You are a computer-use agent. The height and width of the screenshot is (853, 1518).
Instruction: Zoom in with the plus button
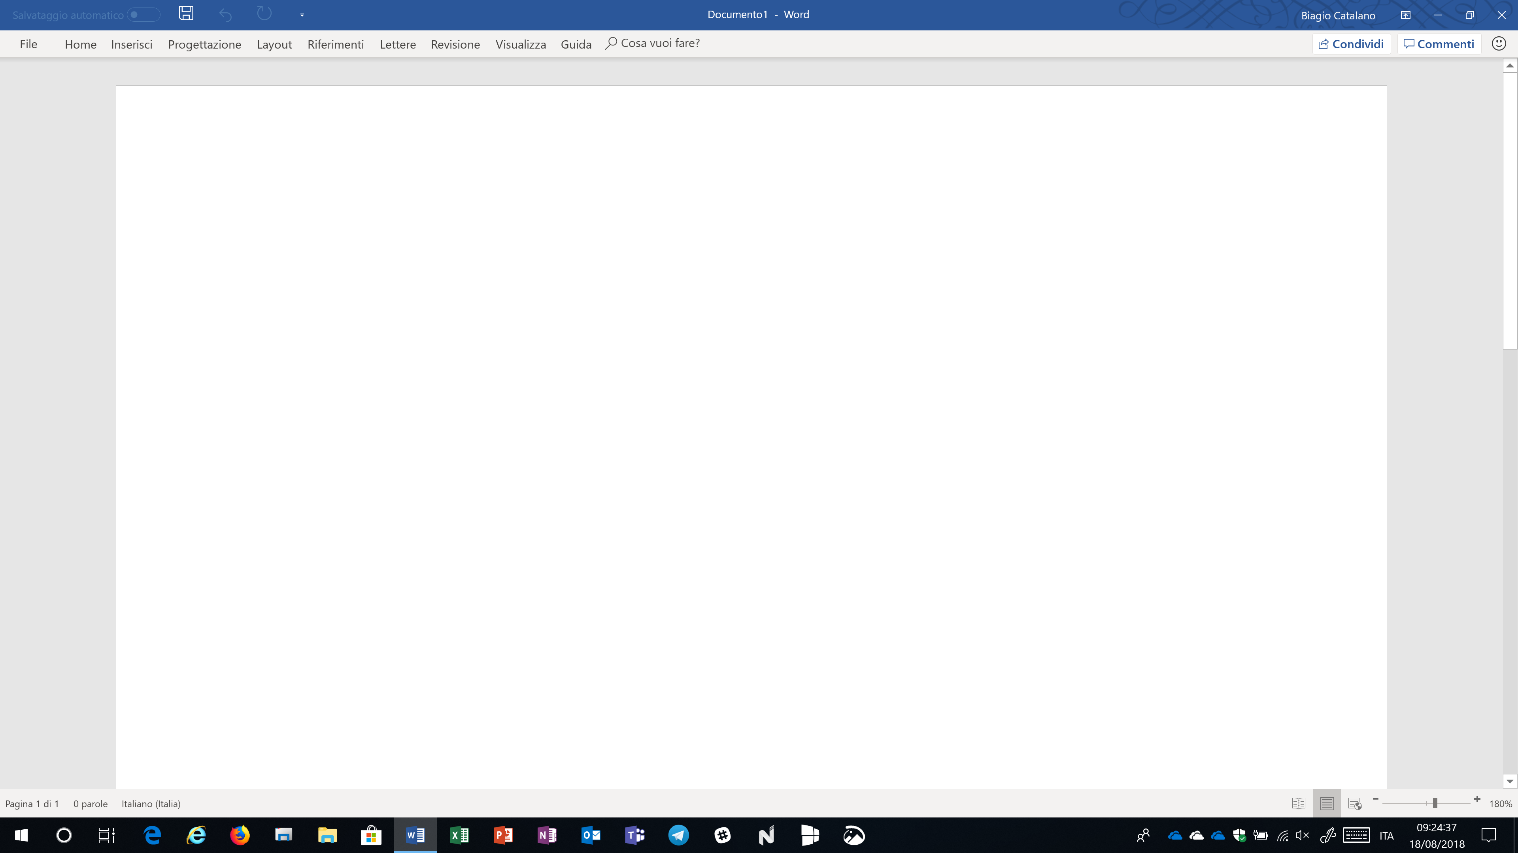tap(1477, 799)
